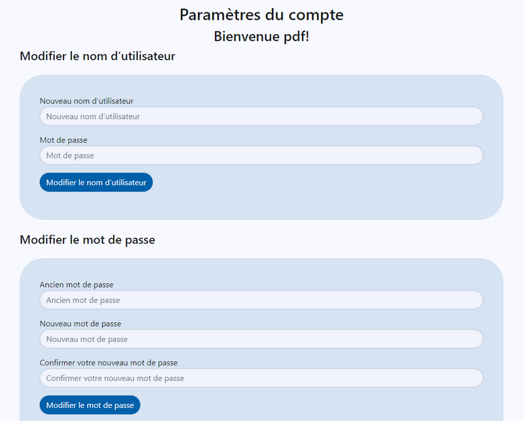Viewport: 524px width, 421px height.
Task: Submit the username change form
Action: (96, 183)
